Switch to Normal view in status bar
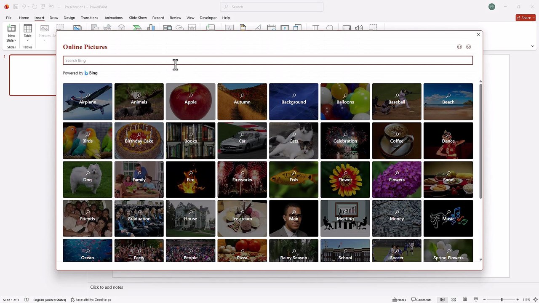 [x=443, y=300]
